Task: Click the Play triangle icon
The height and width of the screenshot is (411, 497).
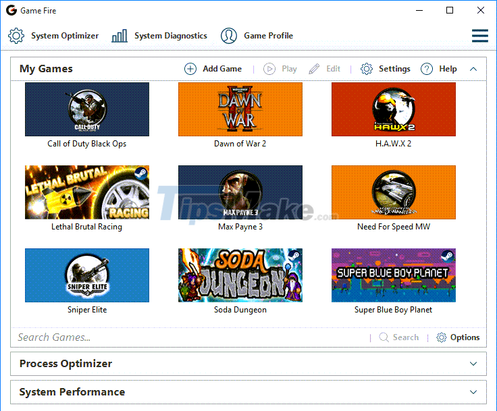Action: (x=269, y=69)
